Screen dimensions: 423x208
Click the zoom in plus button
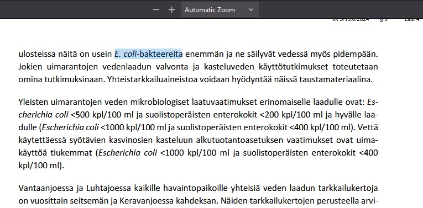pos(171,10)
